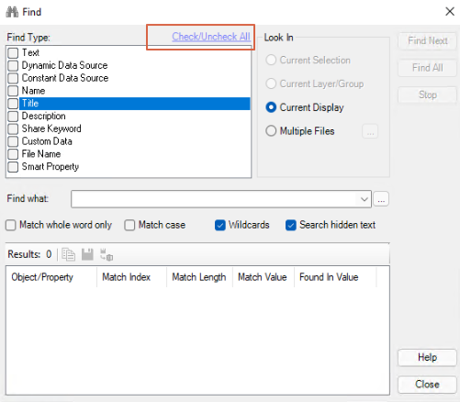Click the Multiple Files ellipsis button
The height and width of the screenshot is (402, 460).
[370, 131]
